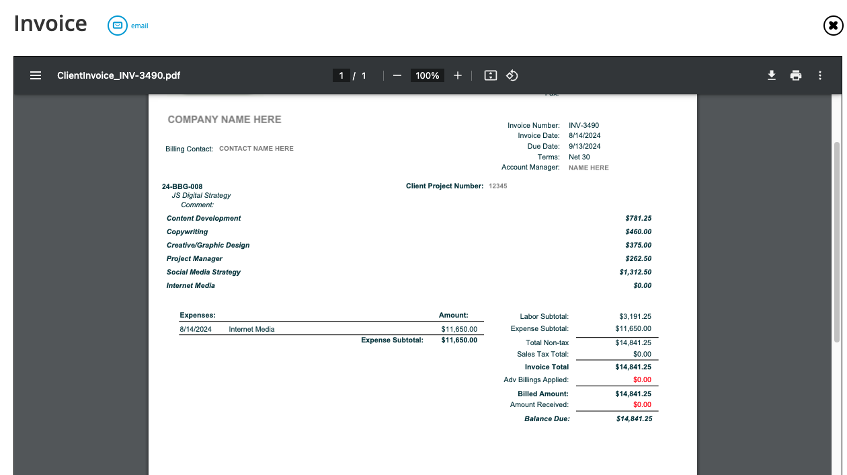Click the 100% zoom level indicator
The width and height of the screenshot is (847, 475).
[427, 75]
